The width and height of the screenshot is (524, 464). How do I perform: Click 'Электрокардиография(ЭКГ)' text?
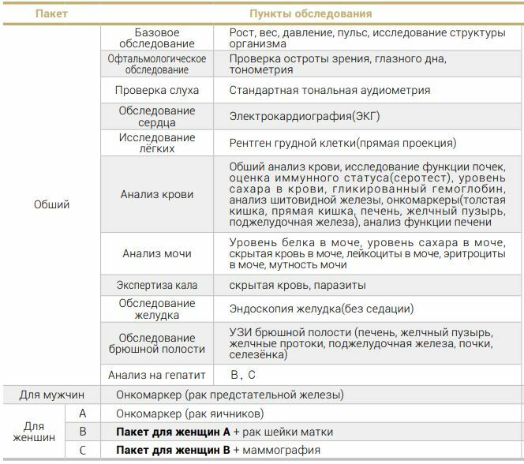pos(305,116)
